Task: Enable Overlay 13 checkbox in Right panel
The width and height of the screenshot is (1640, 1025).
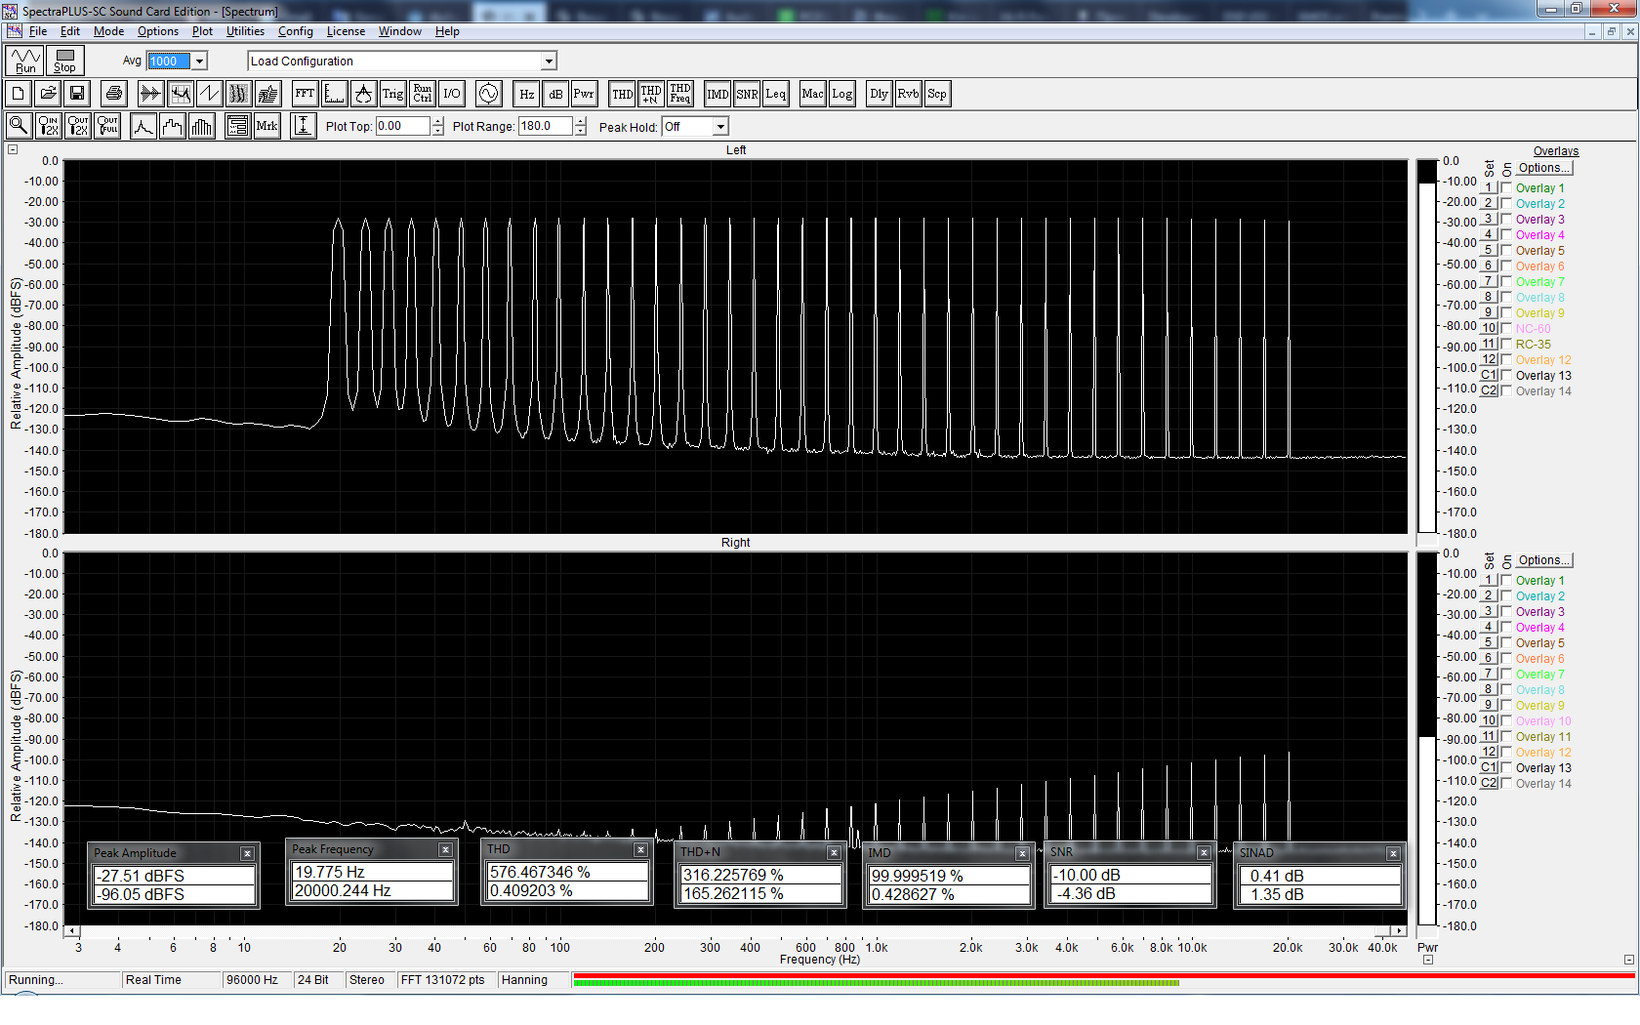Action: tap(1507, 768)
